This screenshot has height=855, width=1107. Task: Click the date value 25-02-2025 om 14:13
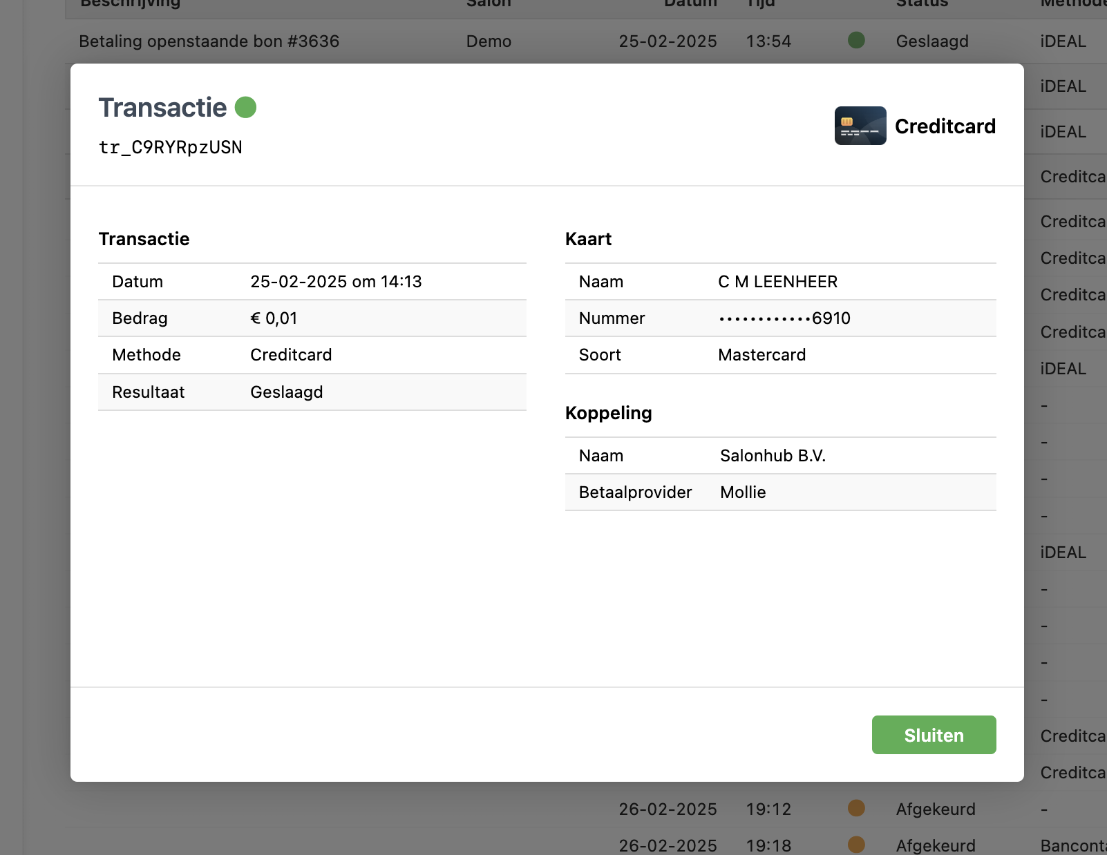pos(336,282)
